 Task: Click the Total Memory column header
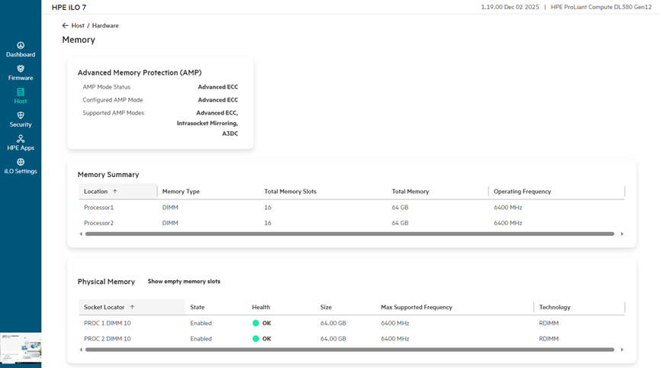pos(410,192)
